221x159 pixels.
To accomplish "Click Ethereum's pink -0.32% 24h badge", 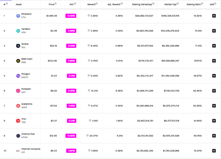I will coord(71,16).
